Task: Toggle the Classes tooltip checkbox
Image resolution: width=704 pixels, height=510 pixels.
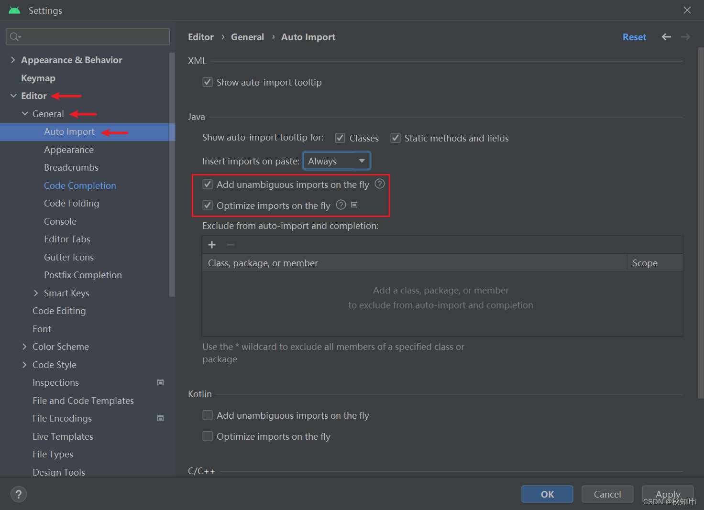Action: pos(340,138)
